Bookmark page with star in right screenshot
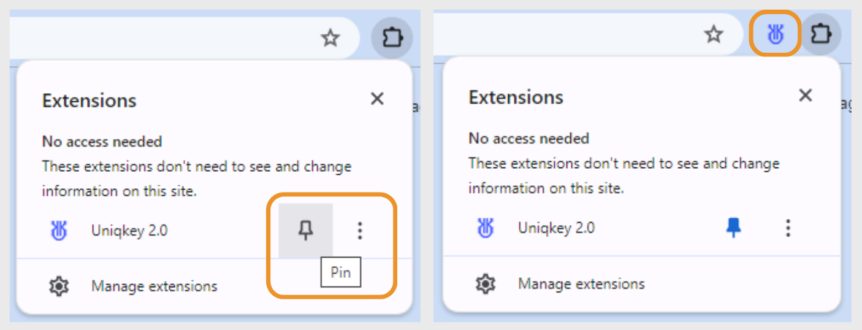The width and height of the screenshot is (862, 330). pos(713,34)
